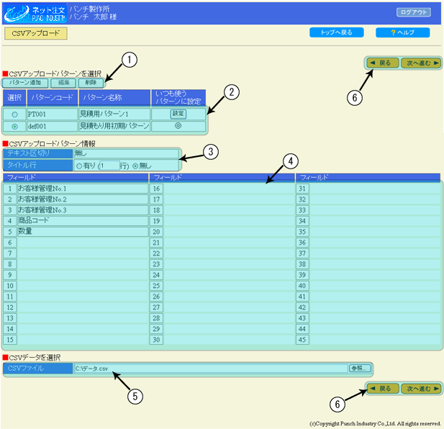This screenshot has height=429, width=444.
Task: Click field number 16 cell
Action: 156,189
